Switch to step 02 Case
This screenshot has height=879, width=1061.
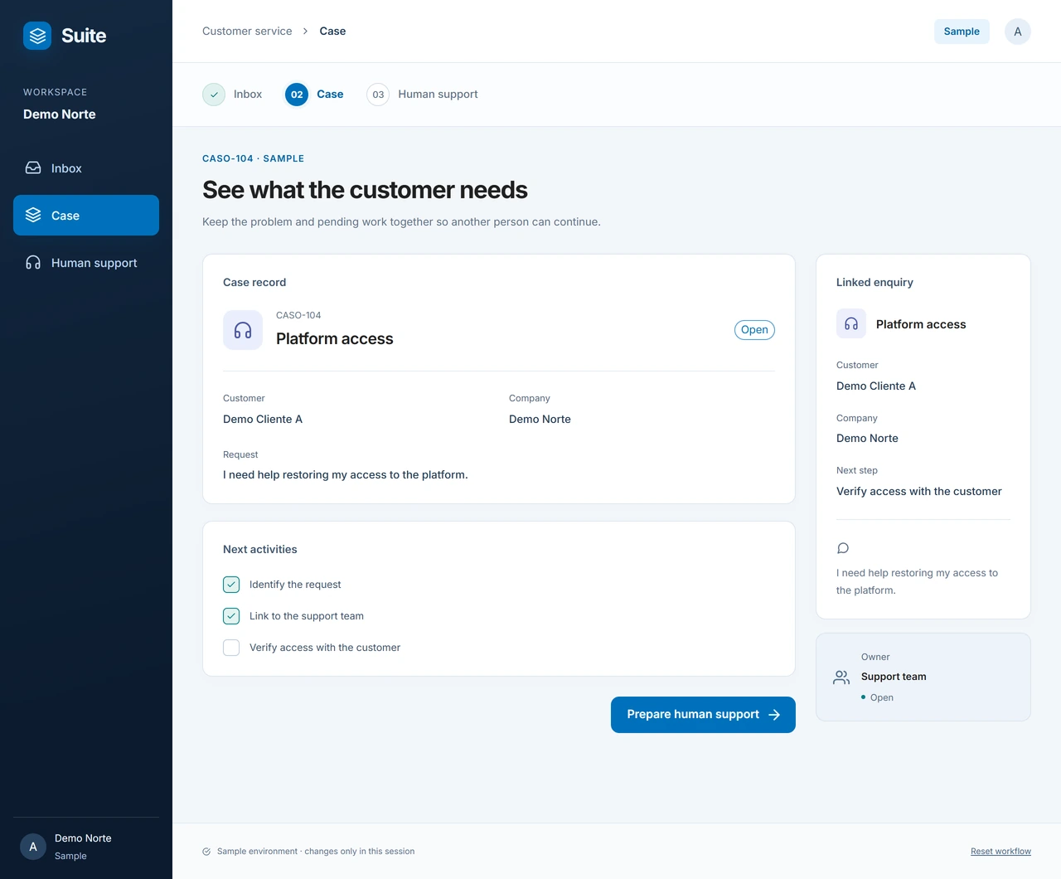pos(314,95)
